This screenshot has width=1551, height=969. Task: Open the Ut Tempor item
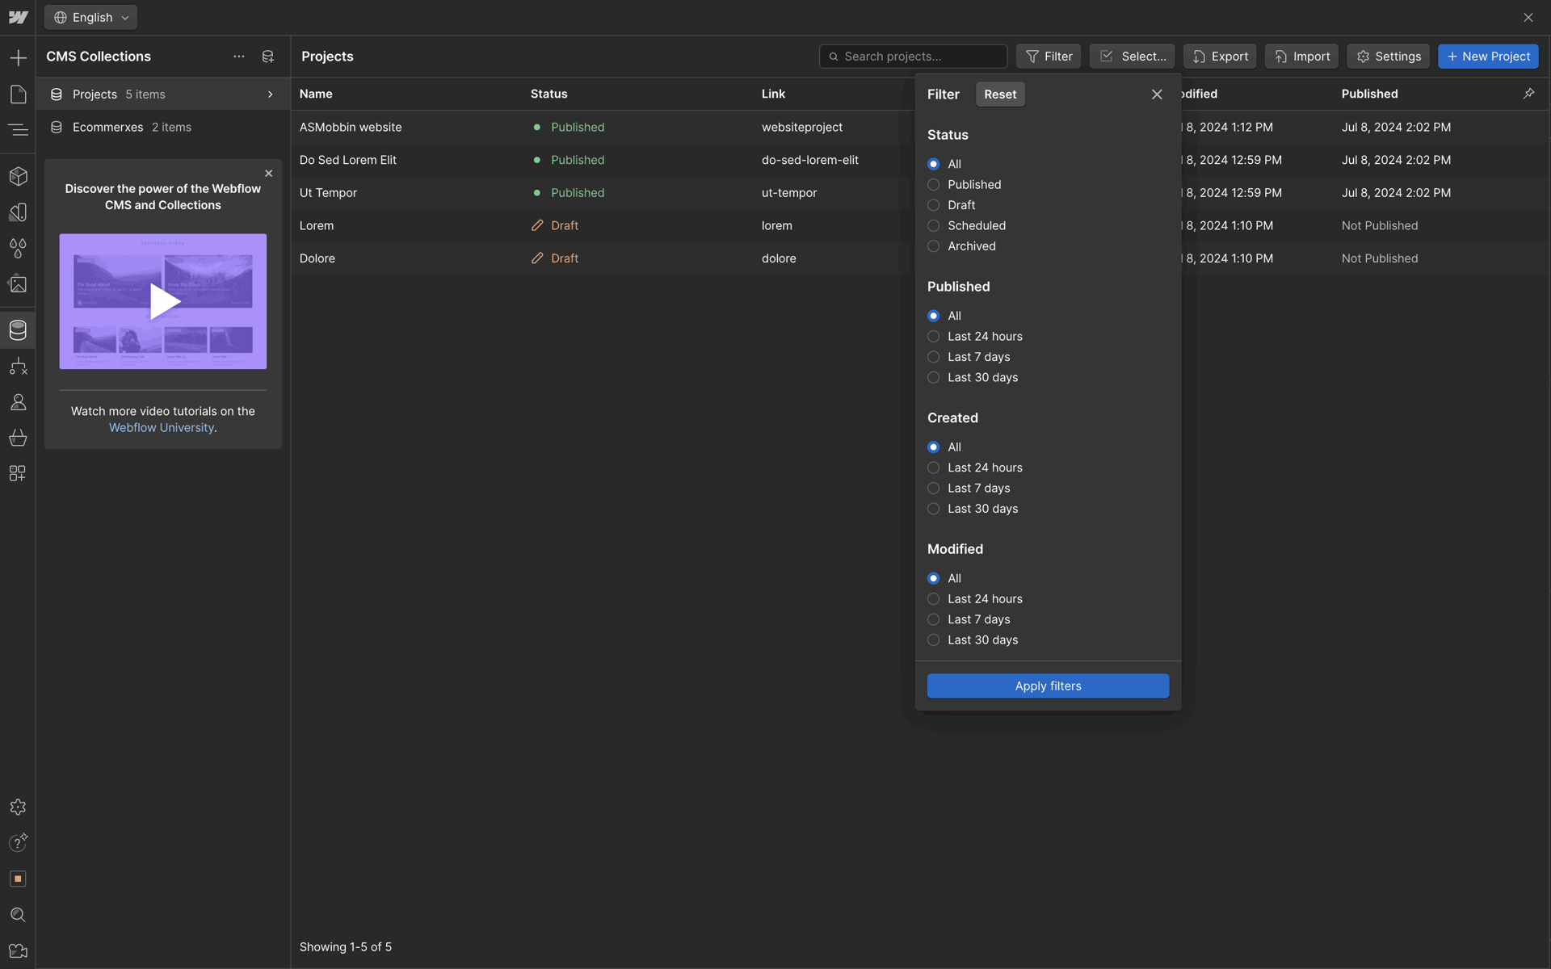point(328,193)
